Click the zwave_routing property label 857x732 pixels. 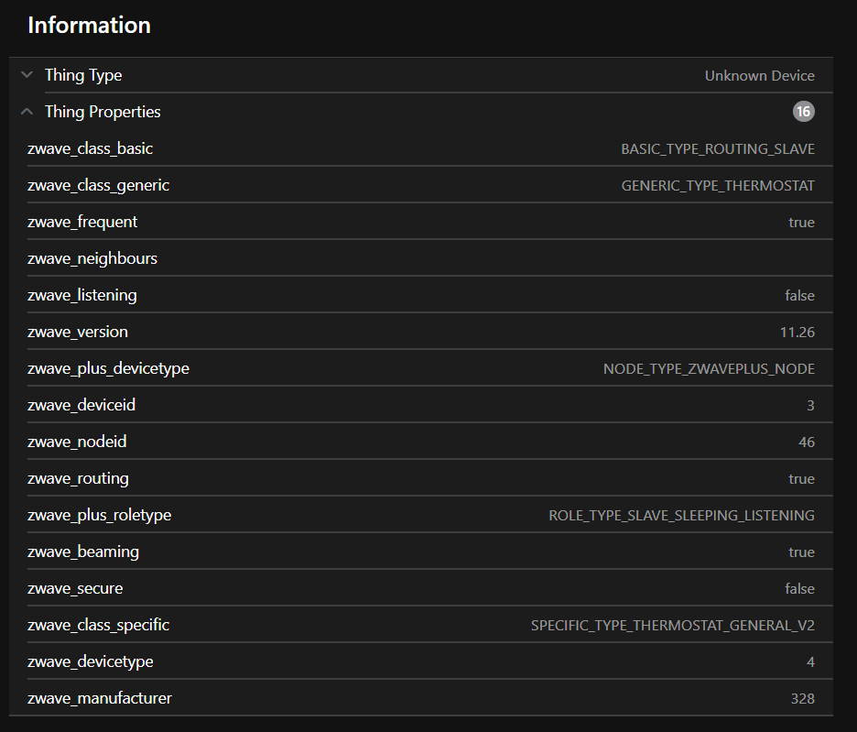tap(78, 478)
